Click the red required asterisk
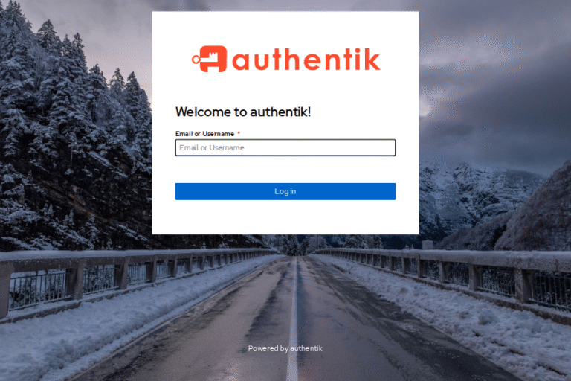The image size is (571, 381). click(x=239, y=133)
